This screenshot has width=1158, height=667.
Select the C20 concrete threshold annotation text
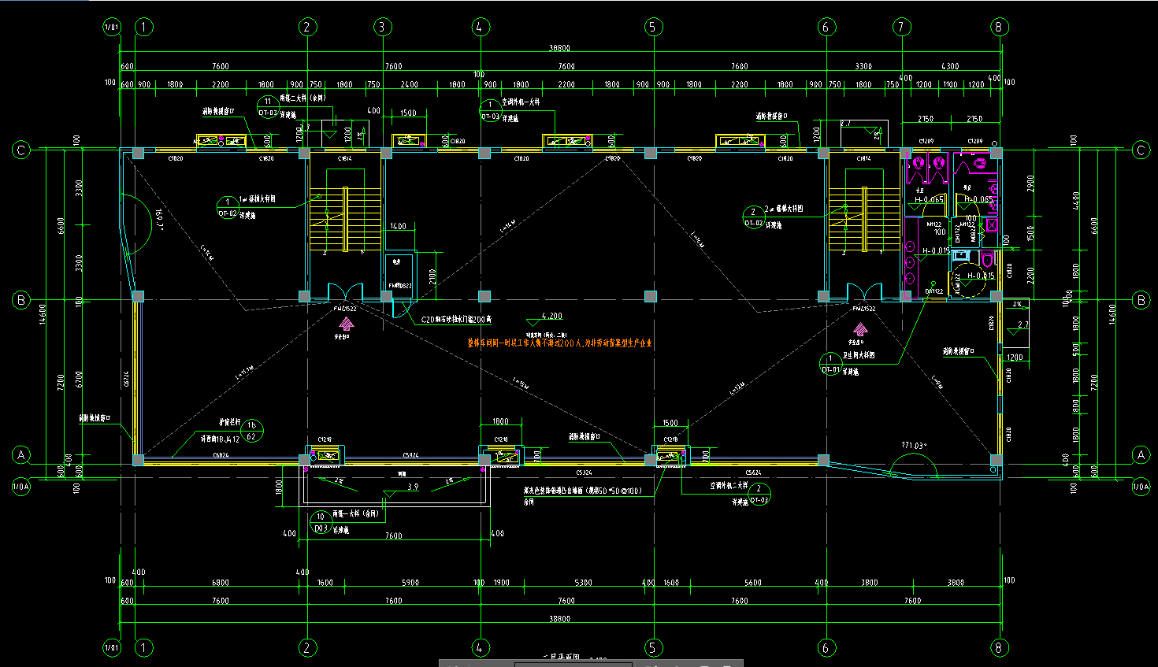pyautogui.click(x=456, y=320)
